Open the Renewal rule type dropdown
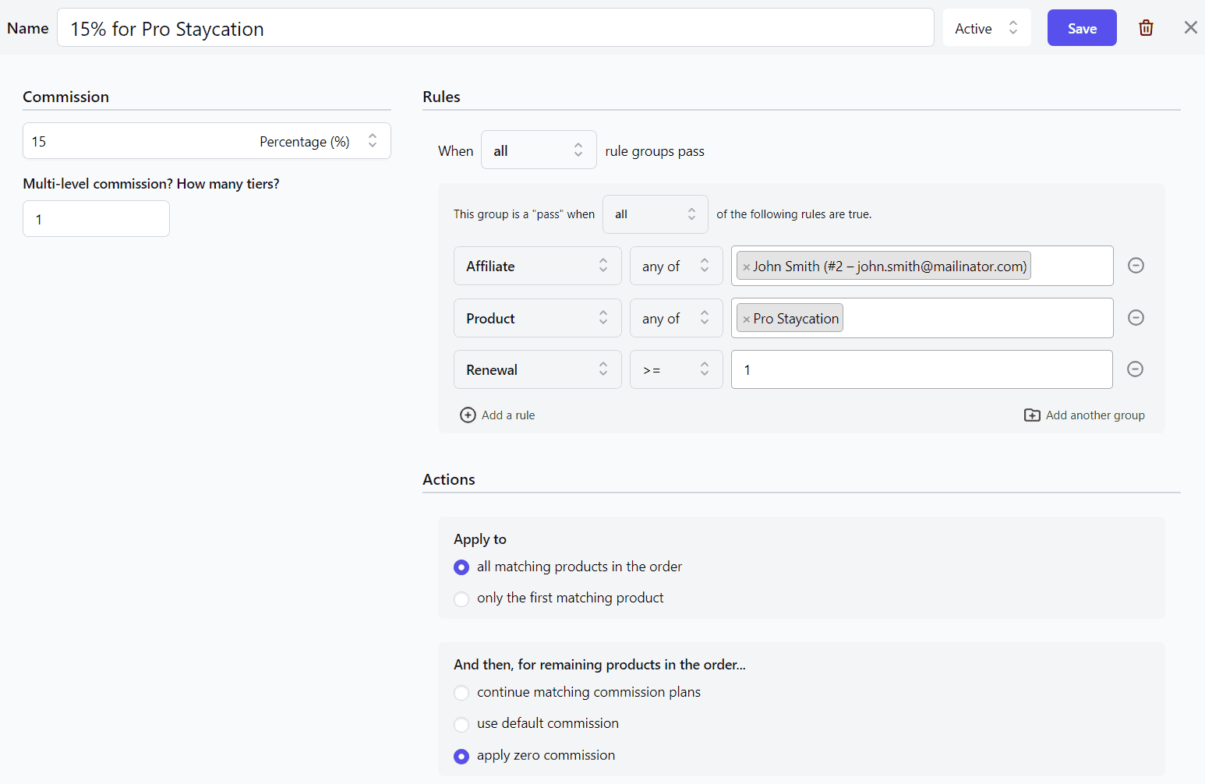The height and width of the screenshot is (784, 1205). click(538, 369)
